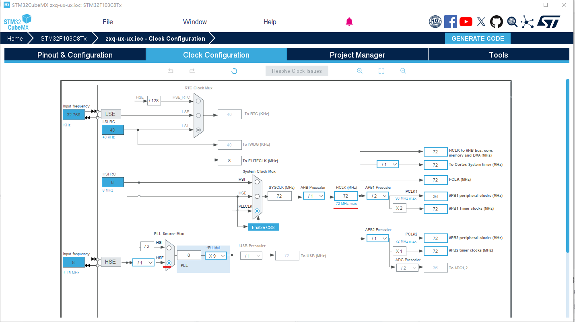
Task: Zoom out of the clock diagram
Action: pyautogui.click(x=403, y=71)
